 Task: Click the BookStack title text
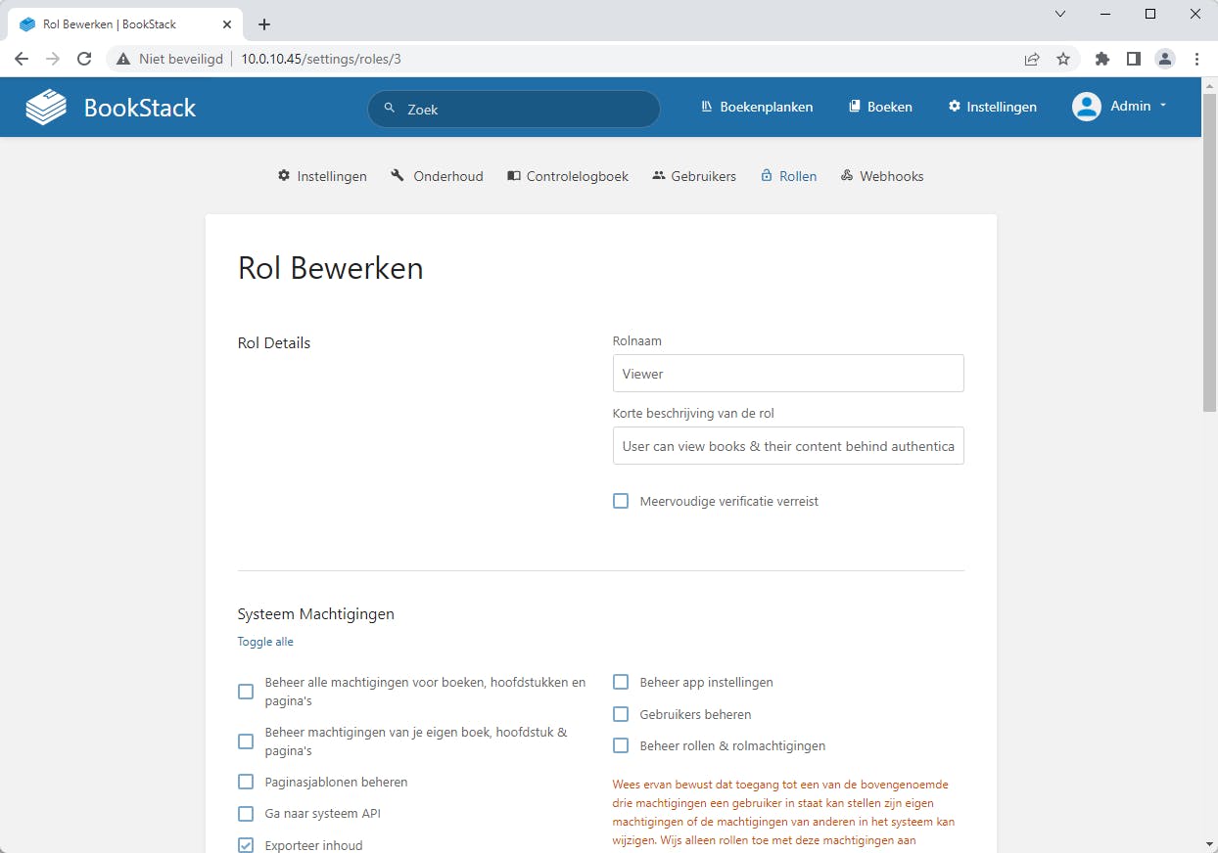(140, 108)
